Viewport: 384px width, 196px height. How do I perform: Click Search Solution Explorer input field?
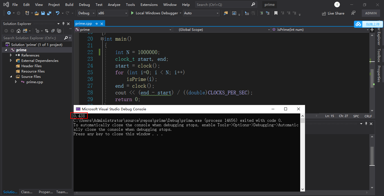coord(33,38)
